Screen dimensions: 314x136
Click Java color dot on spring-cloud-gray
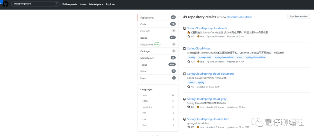click(198, 107)
